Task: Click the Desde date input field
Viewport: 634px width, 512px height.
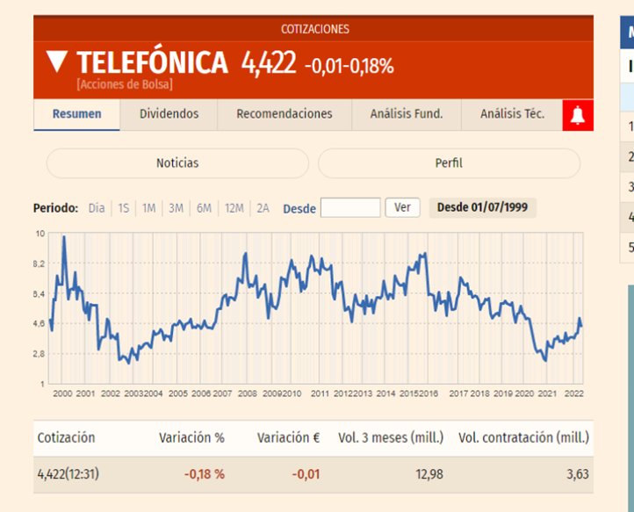Action: pos(350,208)
